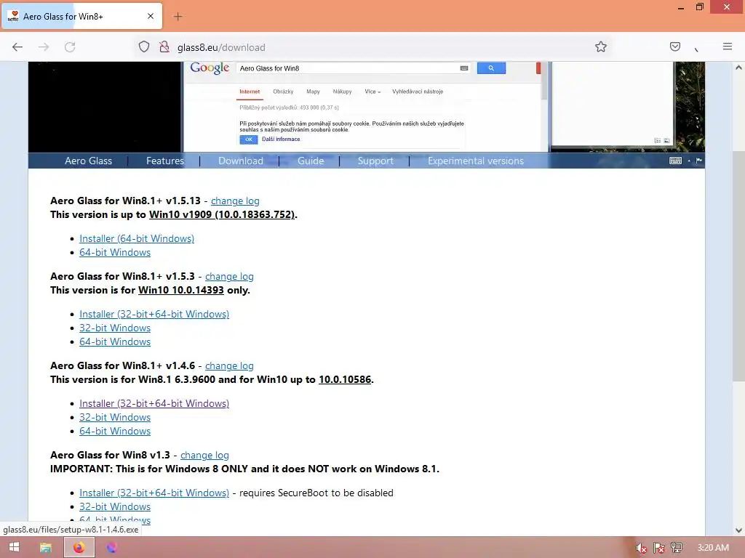The height and width of the screenshot is (558, 745).
Task: Download 32-bit Windows for v1.3
Action: [x=115, y=506]
